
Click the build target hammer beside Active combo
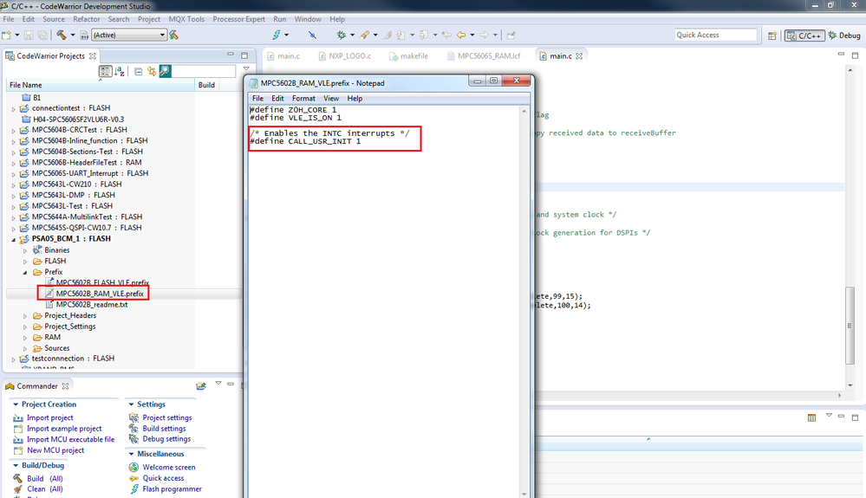174,36
